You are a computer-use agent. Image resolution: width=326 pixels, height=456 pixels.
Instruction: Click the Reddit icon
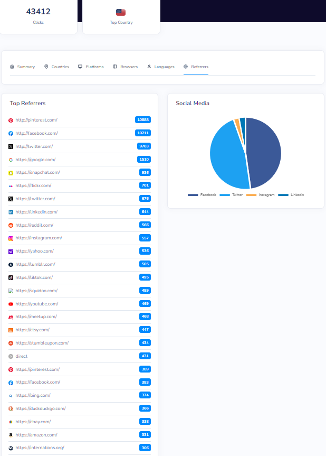(11, 226)
